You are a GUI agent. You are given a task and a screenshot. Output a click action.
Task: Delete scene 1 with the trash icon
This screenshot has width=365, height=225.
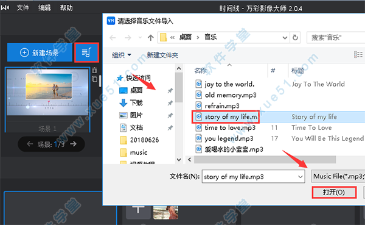tap(94, 70)
